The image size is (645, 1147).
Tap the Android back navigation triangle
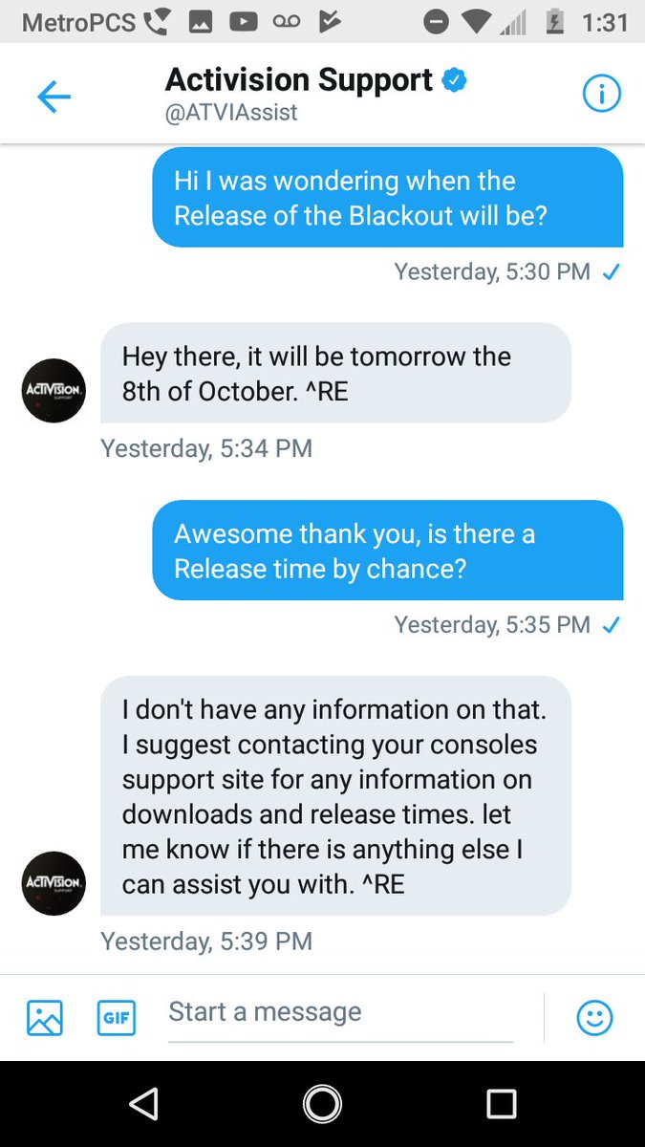143,1104
